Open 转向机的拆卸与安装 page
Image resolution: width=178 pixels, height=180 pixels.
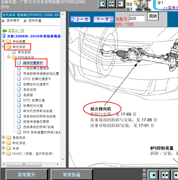[38, 111]
